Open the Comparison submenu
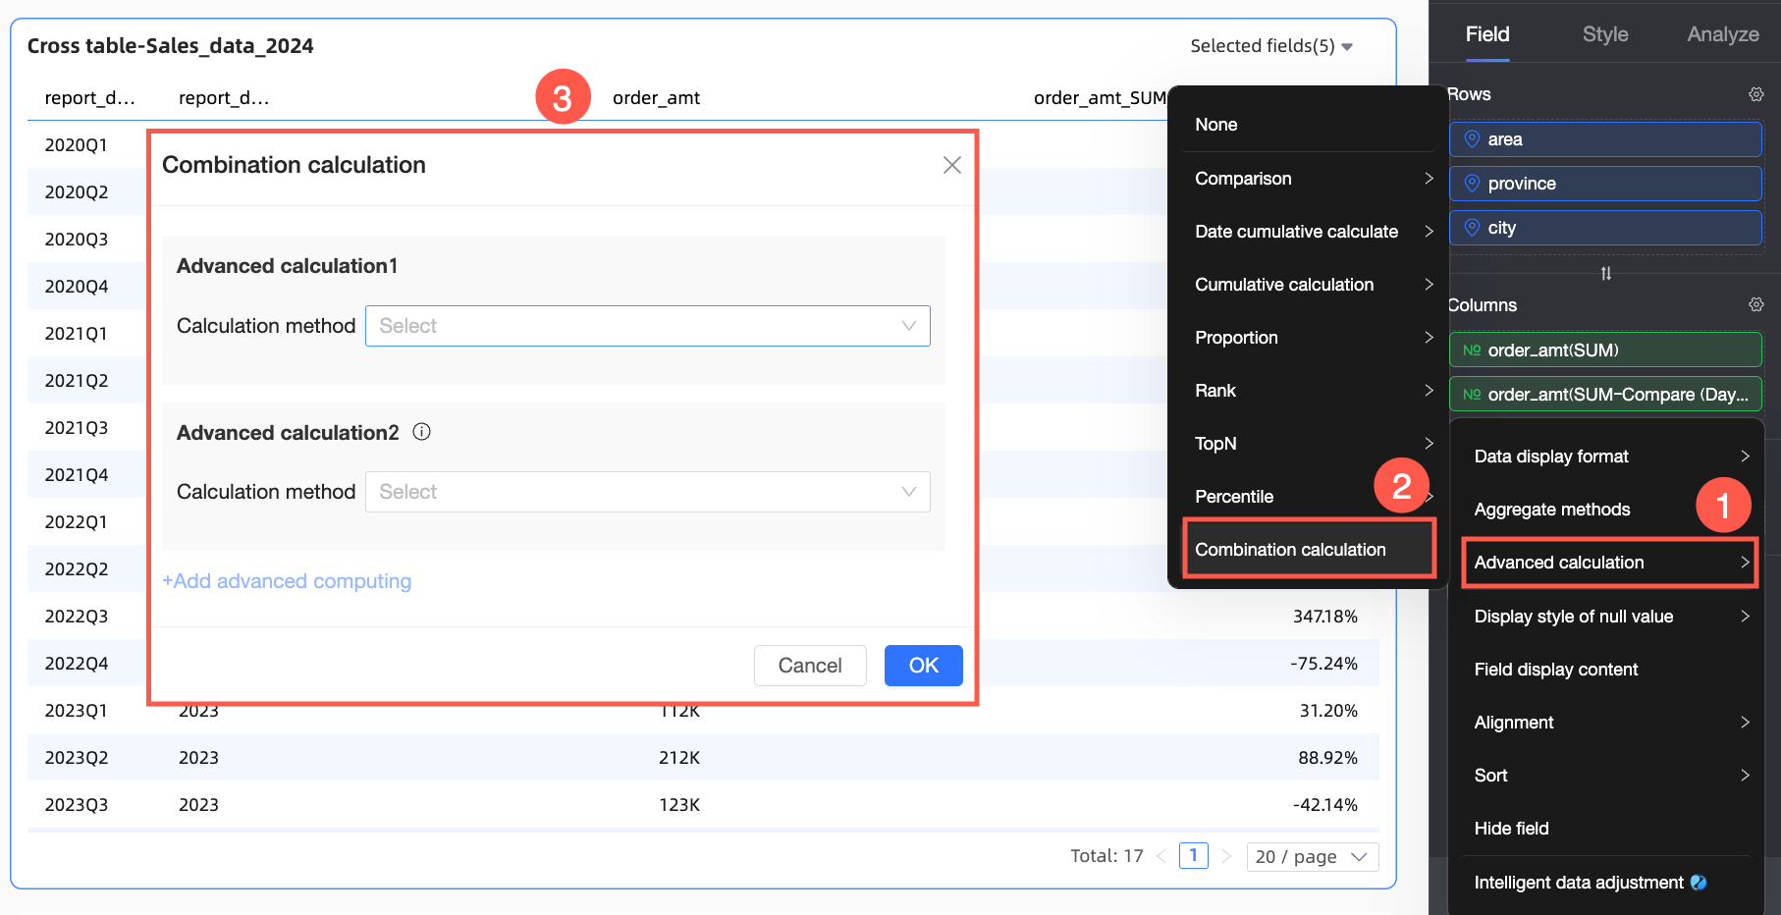Image resolution: width=1781 pixels, height=915 pixels. [x=1309, y=179]
